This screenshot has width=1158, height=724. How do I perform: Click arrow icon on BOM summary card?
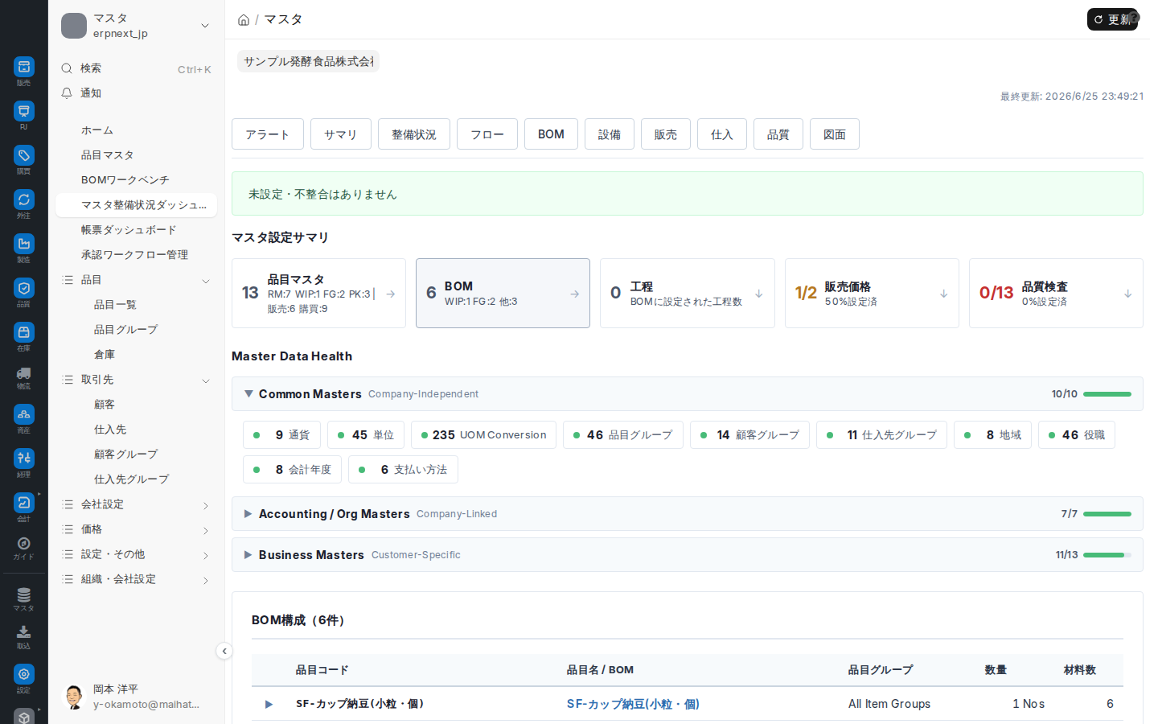pyautogui.click(x=575, y=294)
